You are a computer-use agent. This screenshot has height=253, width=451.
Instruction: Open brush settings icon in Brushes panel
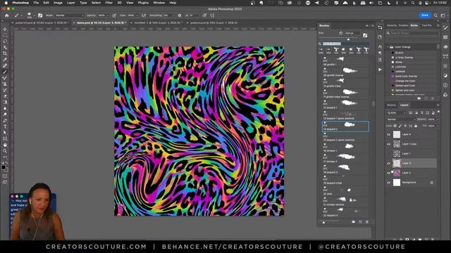click(x=365, y=35)
